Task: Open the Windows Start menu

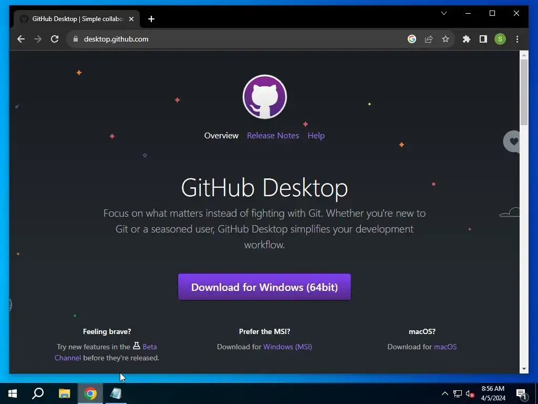Action: click(13, 393)
